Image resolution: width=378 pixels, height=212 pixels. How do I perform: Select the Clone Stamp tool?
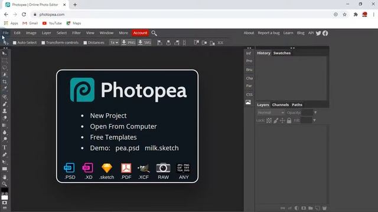coord(4,111)
